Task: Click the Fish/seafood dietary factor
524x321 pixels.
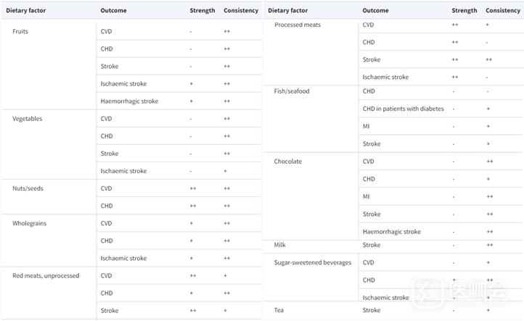Action: [292, 91]
